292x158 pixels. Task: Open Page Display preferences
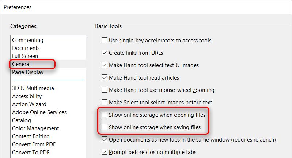pyautogui.click(x=28, y=72)
